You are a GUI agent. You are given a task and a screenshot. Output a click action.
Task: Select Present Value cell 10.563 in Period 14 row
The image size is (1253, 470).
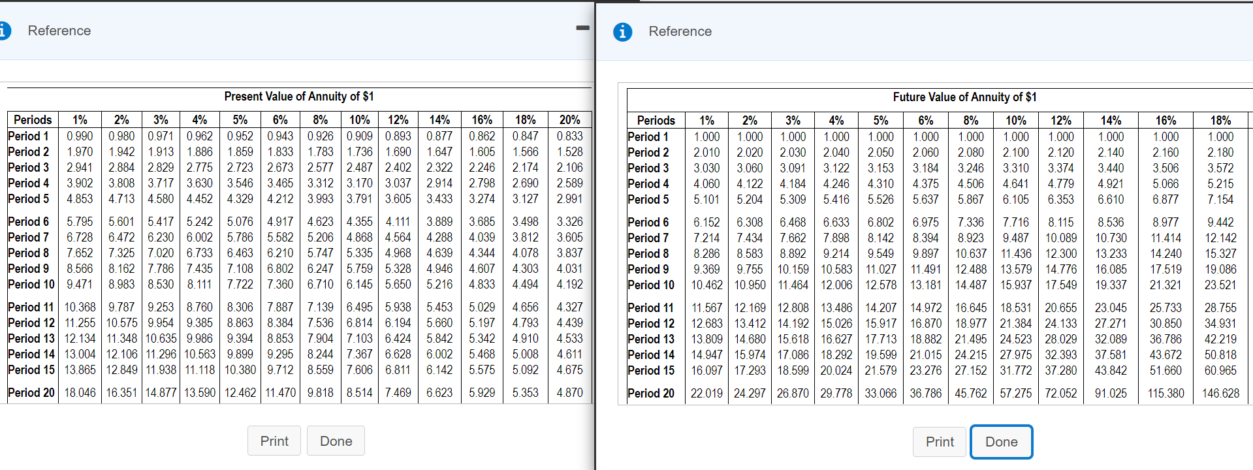point(200,354)
